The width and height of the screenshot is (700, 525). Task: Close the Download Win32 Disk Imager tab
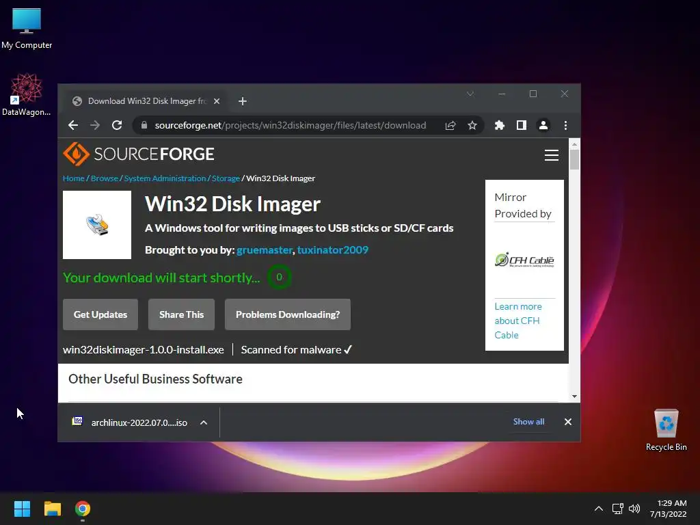(x=217, y=101)
